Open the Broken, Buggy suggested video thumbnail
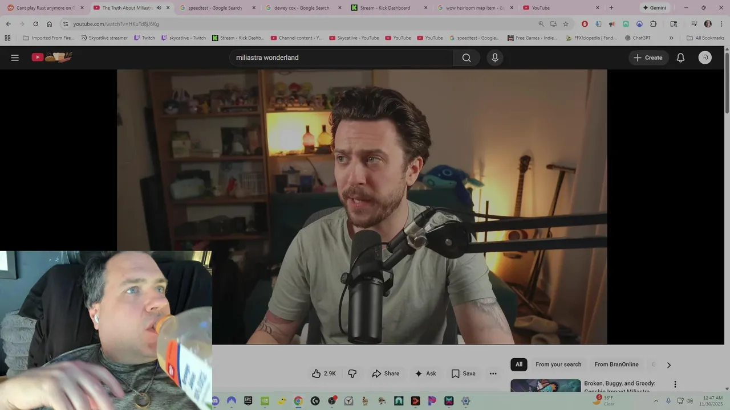The height and width of the screenshot is (410, 730). tap(546, 386)
